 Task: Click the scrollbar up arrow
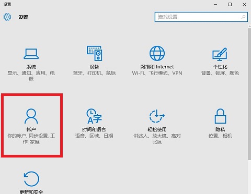tap(249, 26)
